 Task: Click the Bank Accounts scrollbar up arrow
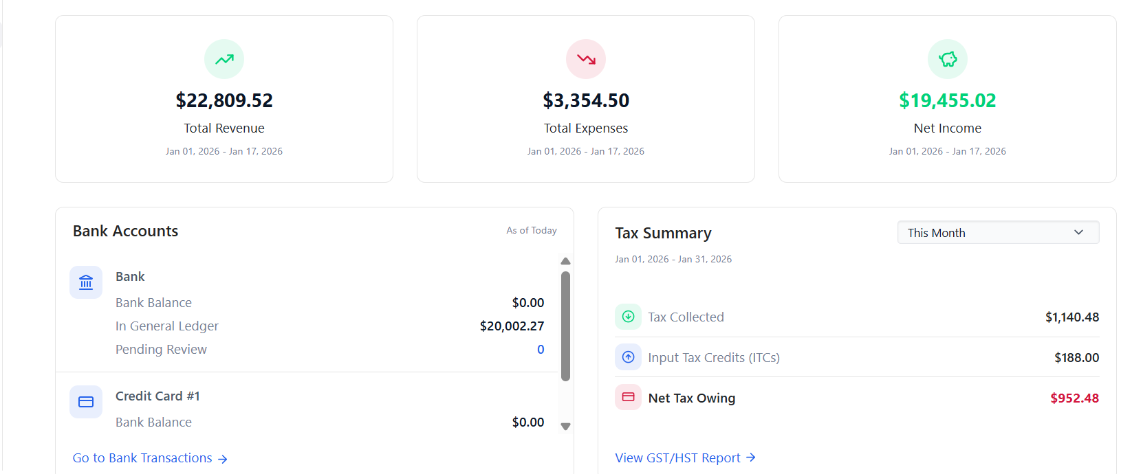click(x=565, y=261)
